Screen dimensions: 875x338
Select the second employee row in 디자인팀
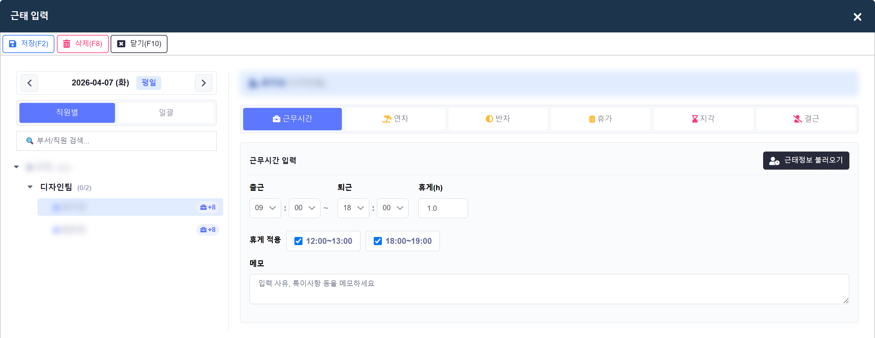(130, 230)
